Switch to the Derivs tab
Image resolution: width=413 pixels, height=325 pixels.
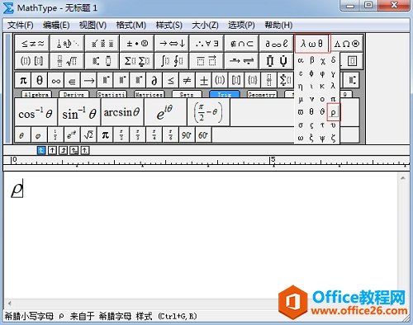(x=74, y=94)
